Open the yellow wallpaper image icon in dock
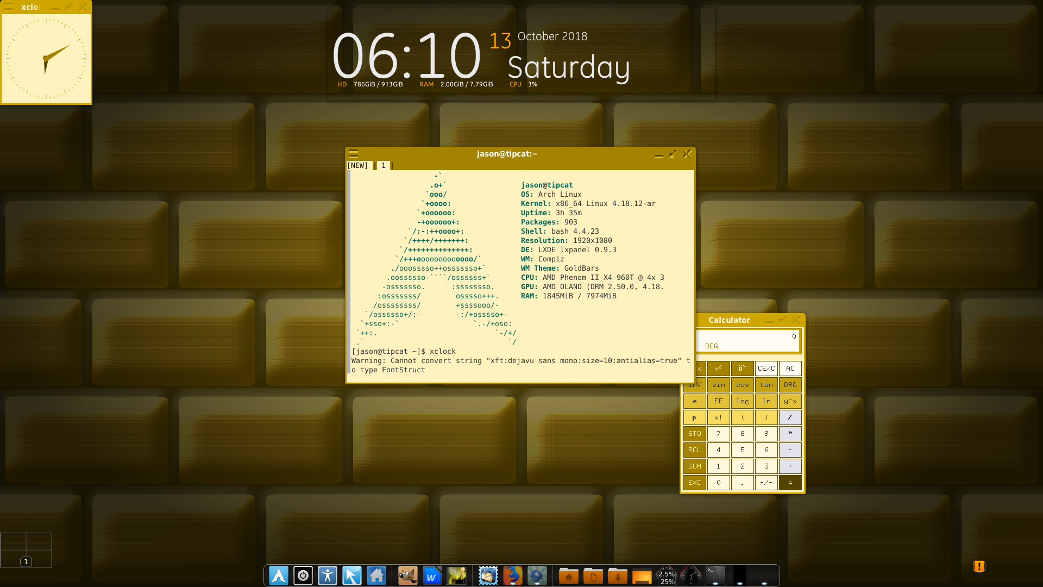The width and height of the screenshot is (1043, 587). click(x=456, y=576)
